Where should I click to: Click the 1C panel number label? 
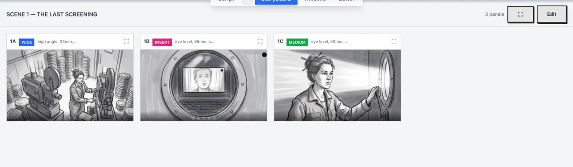(x=280, y=42)
